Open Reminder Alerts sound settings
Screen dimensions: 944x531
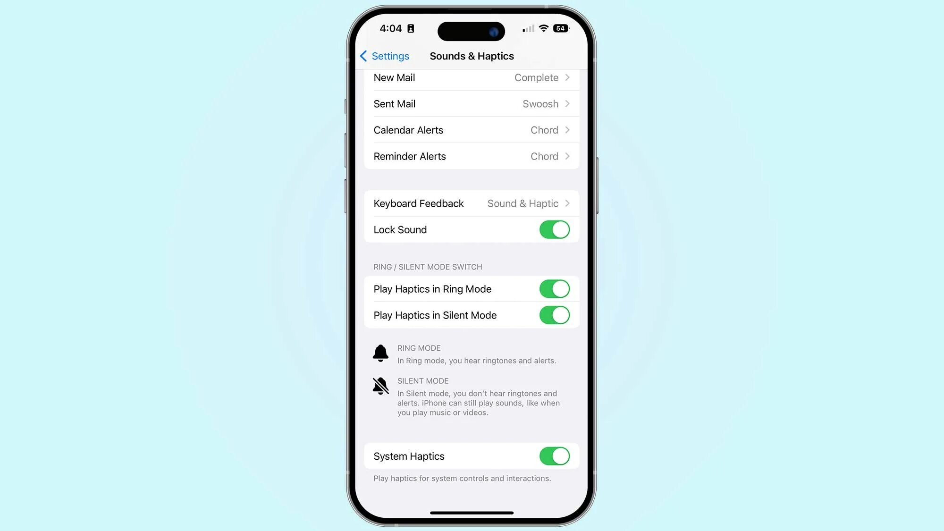(x=472, y=156)
